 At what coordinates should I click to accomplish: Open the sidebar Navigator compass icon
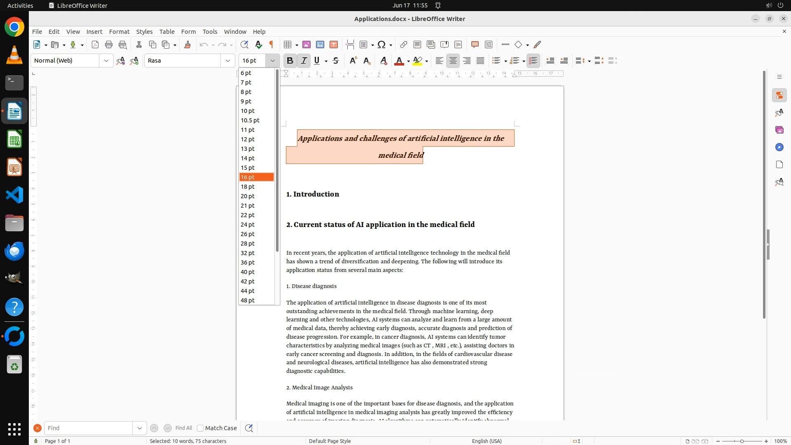pos(779,147)
